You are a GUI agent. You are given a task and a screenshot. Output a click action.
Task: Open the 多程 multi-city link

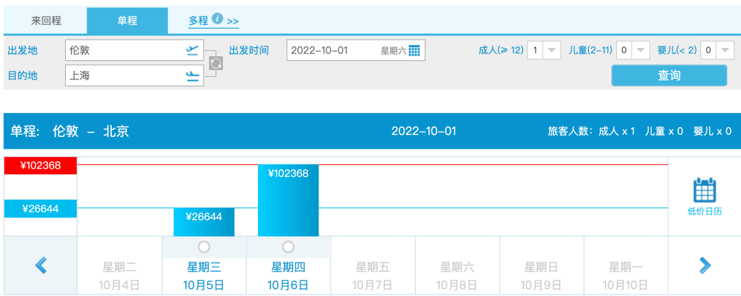pyautogui.click(x=198, y=21)
